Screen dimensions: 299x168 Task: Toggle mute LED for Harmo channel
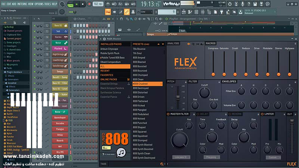pyautogui.click(x=34, y=37)
